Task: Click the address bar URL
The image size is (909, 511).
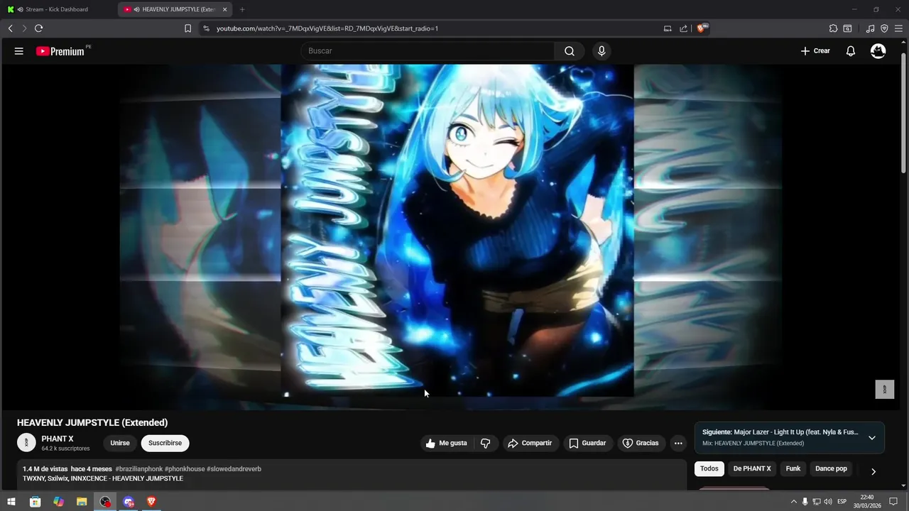Action: pyautogui.click(x=327, y=28)
